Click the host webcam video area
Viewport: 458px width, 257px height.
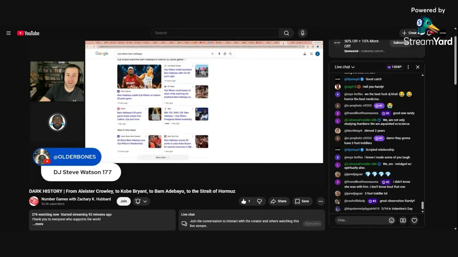[57, 81]
